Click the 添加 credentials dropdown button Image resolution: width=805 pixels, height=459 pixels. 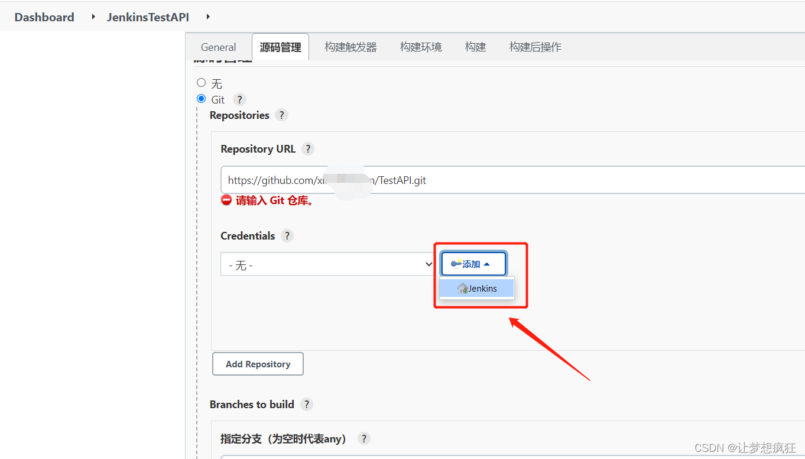(473, 264)
